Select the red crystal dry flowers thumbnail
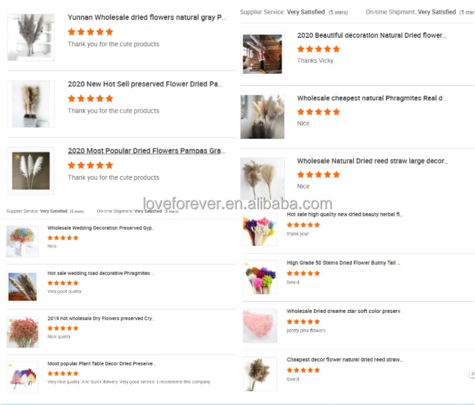 (x=22, y=332)
